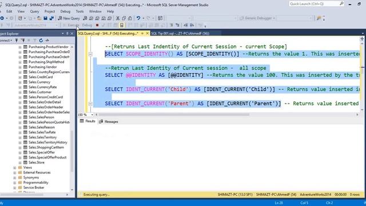Expand the Sales.Store table node
Viewport: 366px width, 206px height.
pos(20,163)
